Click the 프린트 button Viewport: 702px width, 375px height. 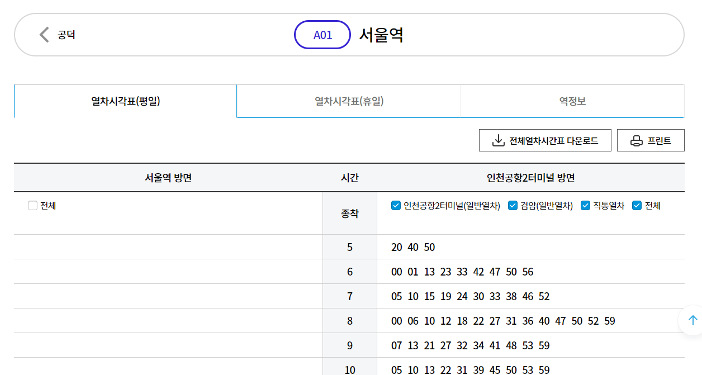(x=650, y=140)
